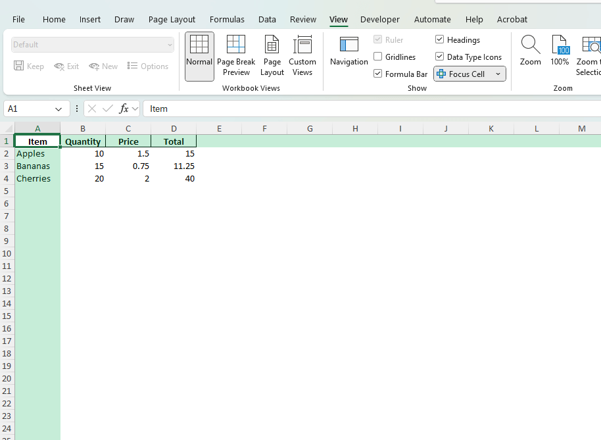Click the New sheet view icon
601x440 pixels.
94,66
